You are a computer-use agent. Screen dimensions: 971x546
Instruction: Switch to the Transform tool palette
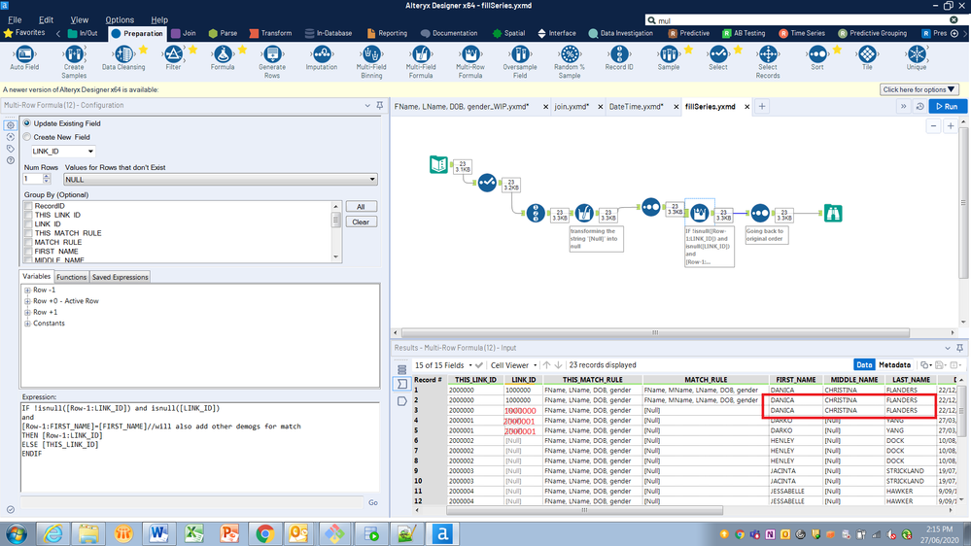pyautogui.click(x=270, y=33)
